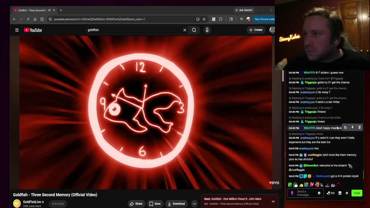
Task: Open the Create menu on YouTube
Action: pyautogui.click(x=256, y=30)
